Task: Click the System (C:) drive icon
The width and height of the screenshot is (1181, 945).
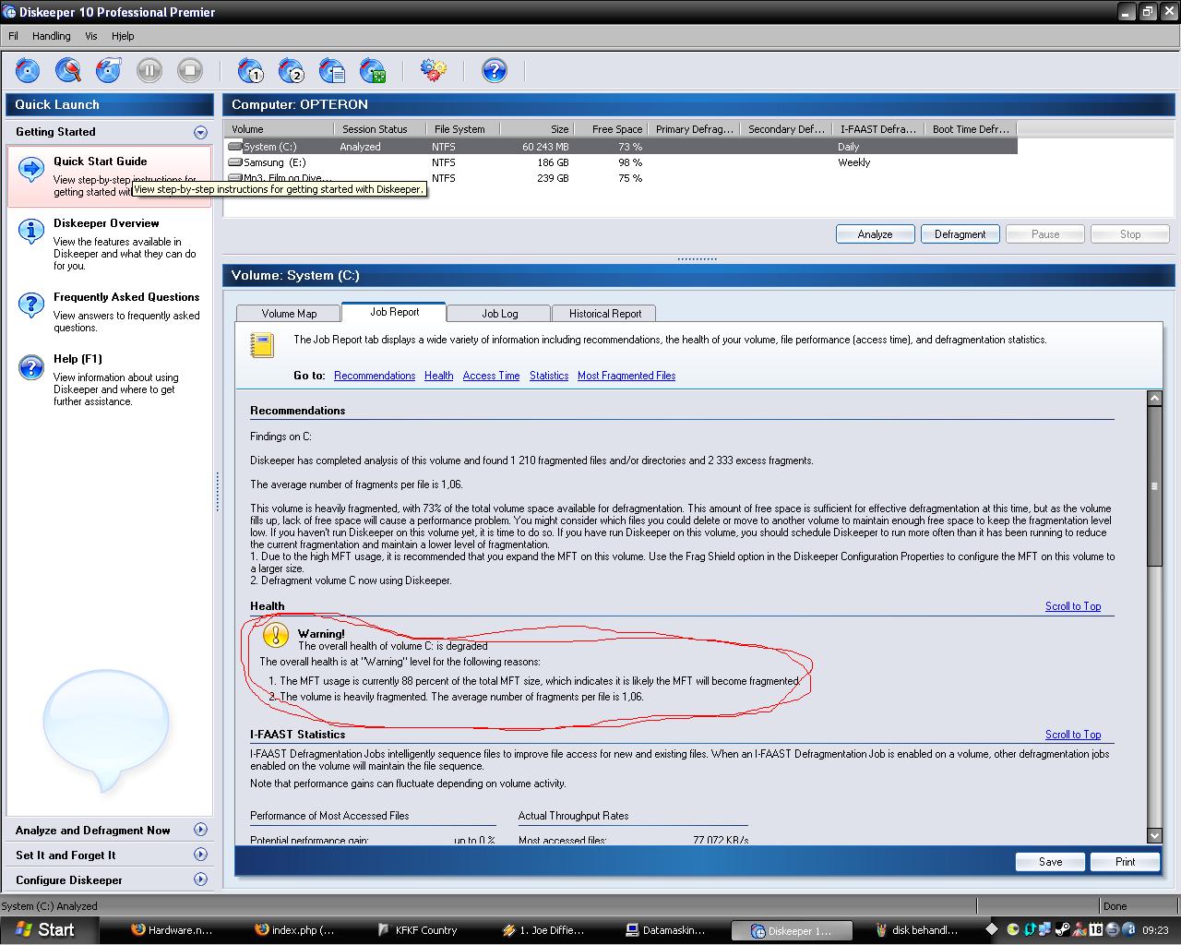Action: pos(236,147)
